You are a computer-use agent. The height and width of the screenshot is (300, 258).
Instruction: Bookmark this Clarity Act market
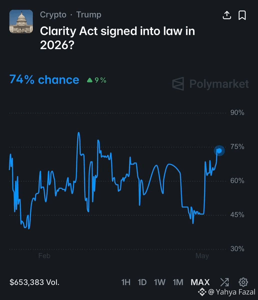[x=242, y=15]
